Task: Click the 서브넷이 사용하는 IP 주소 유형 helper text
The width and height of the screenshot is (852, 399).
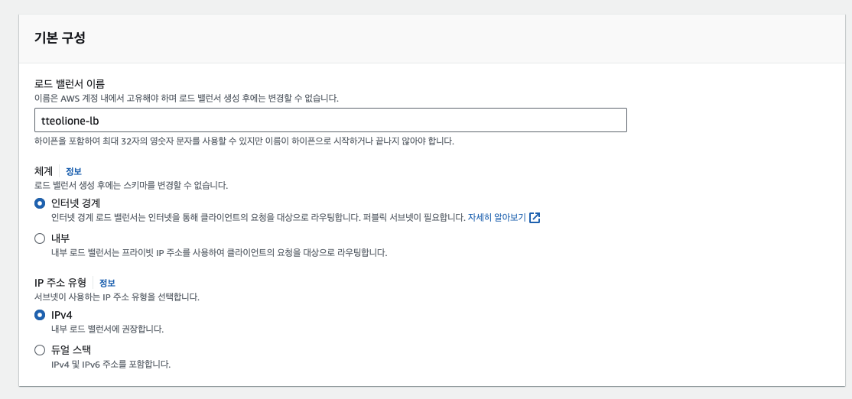Action: pyautogui.click(x=116, y=297)
